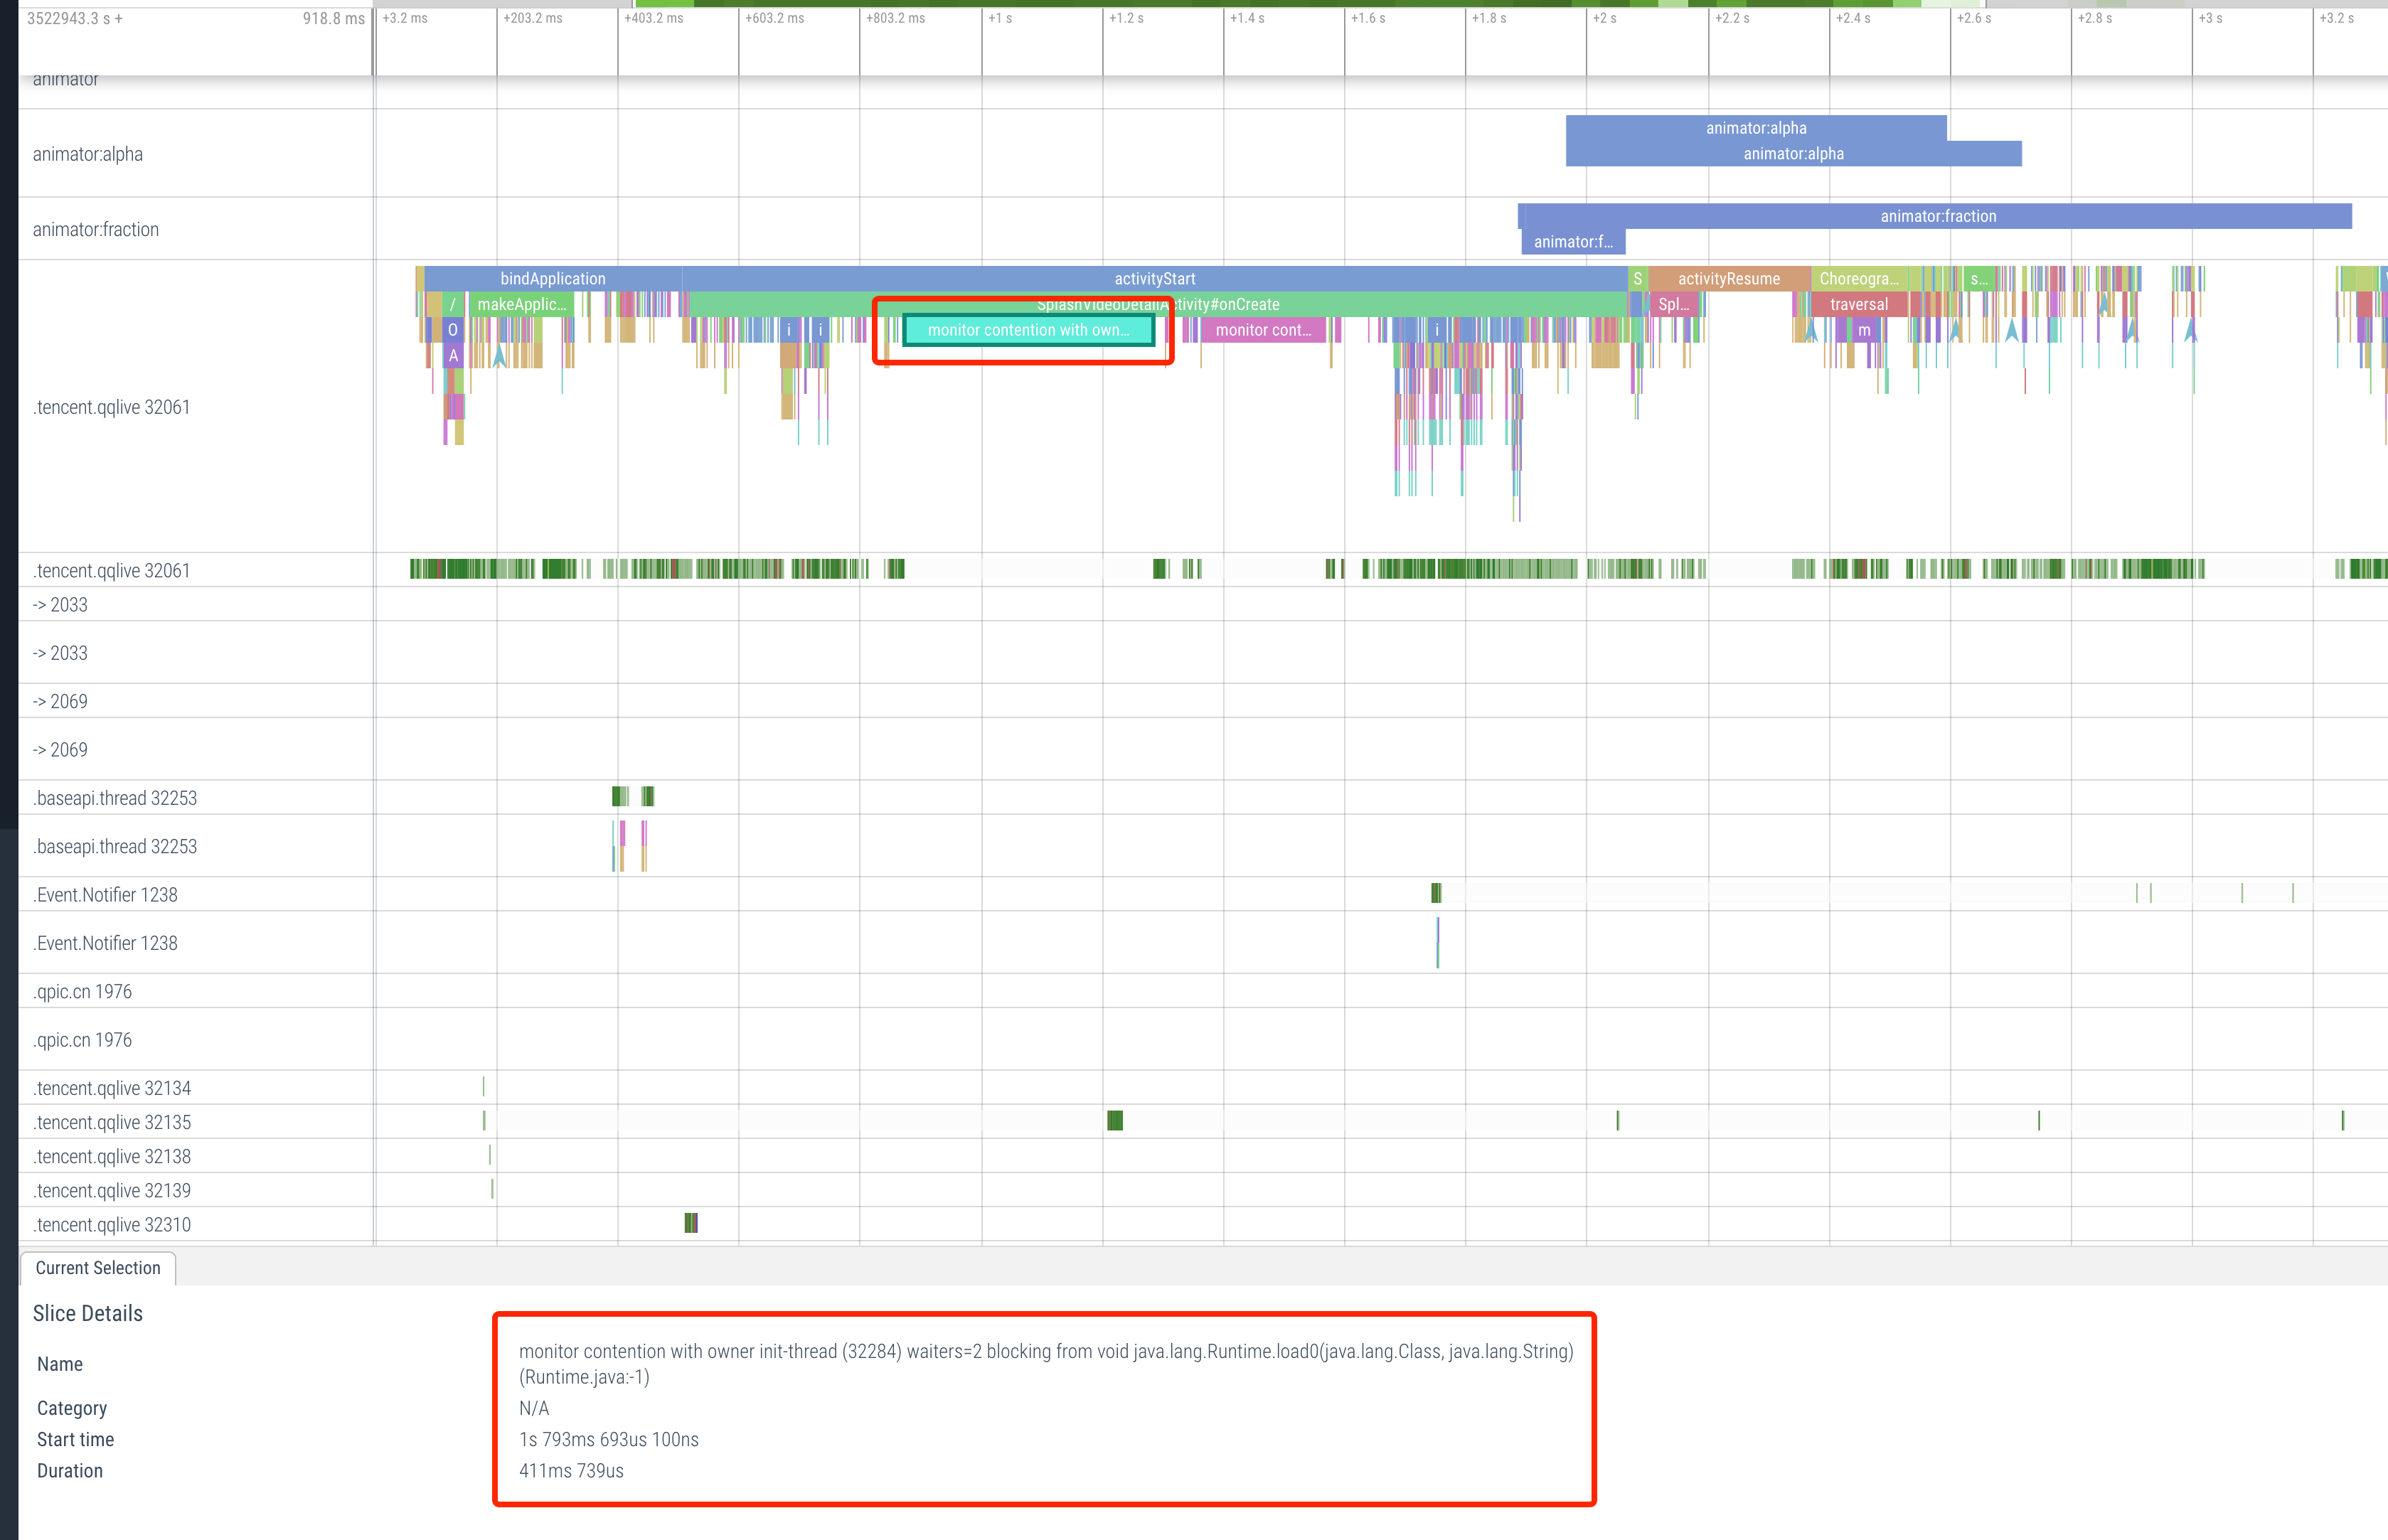Click the green activity slice on .tencent.qqlive 32135
Viewport: 2388px width, 1540px height.
1114,1121
